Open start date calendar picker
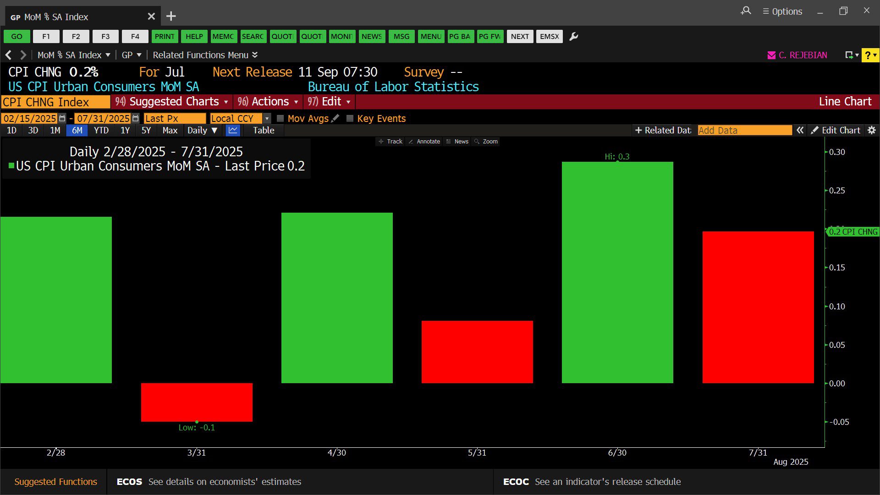This screenshot has width=880, height=495. tap(62, 118)
